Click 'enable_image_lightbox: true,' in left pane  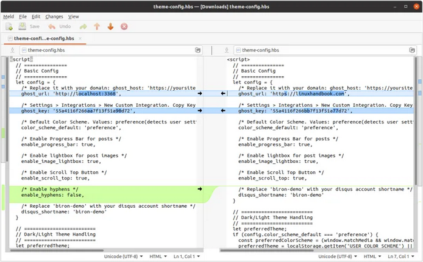click(61, 161)
